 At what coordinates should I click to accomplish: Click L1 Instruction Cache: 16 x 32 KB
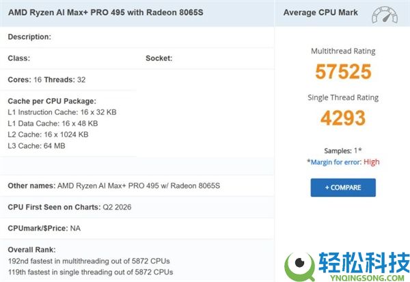pos(62,112)
